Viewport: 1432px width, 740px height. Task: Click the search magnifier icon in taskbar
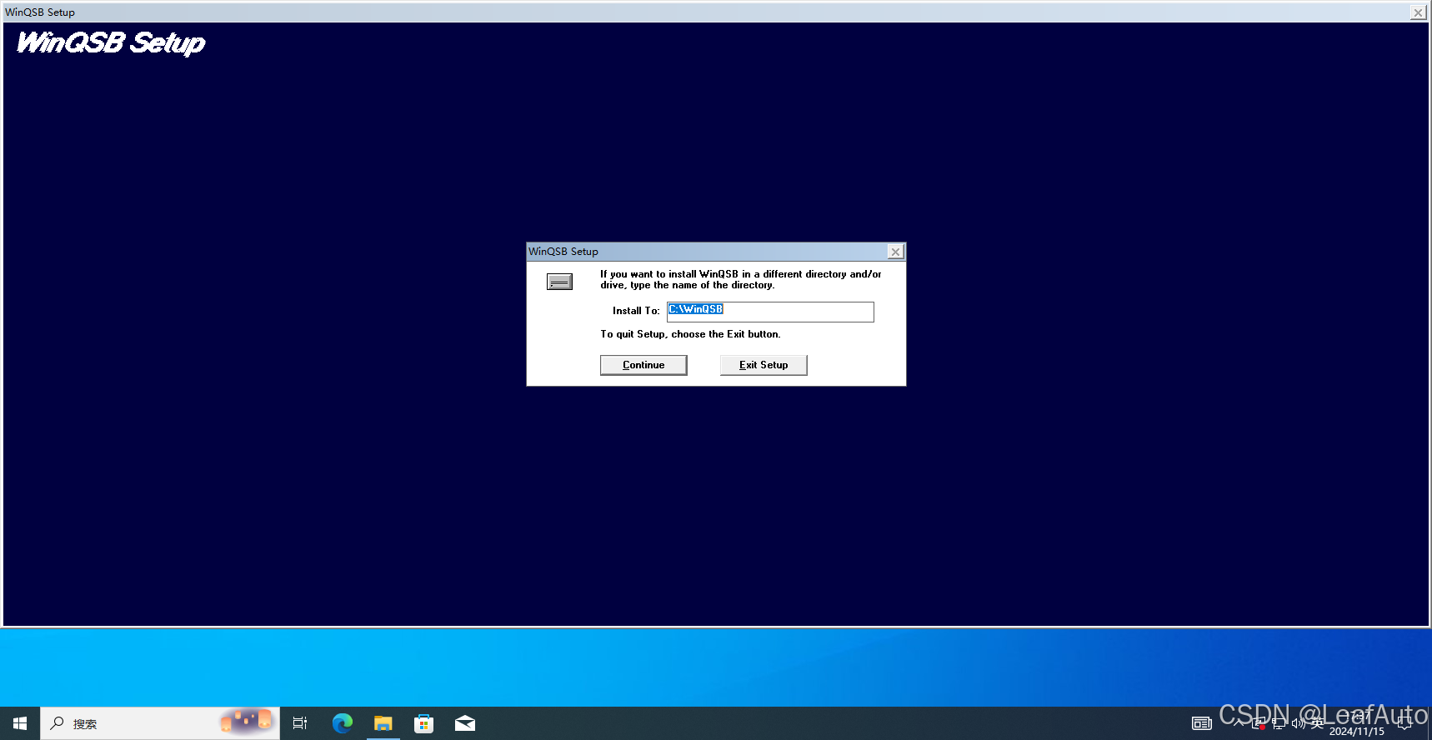click(58, 723)
